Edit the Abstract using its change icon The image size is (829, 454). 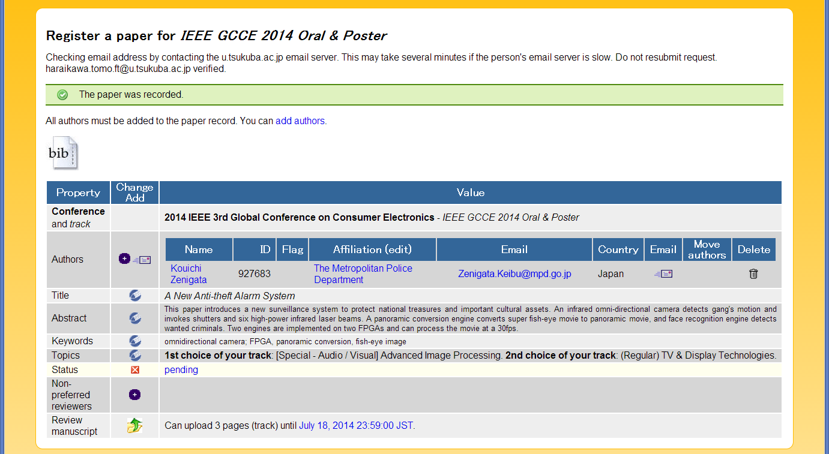coord(135,318)
